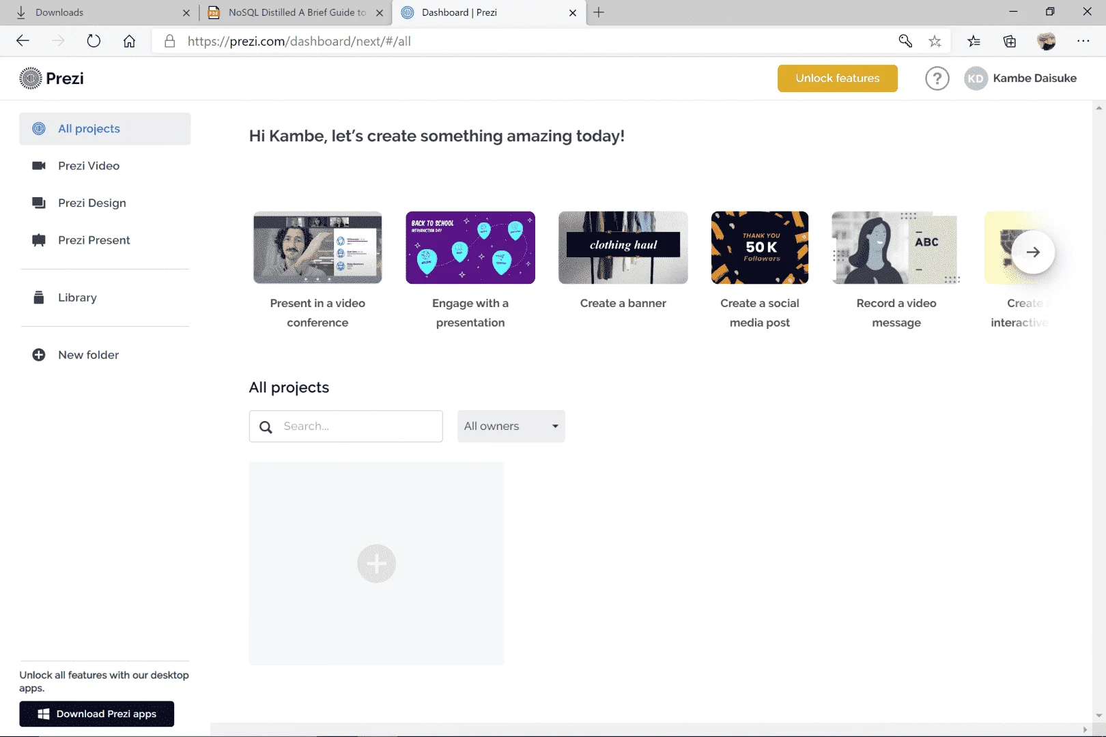The width and height of the screenshot is (1106, 737).
Task: Select the Dashboard | Prezi tab
Action: 488,12
